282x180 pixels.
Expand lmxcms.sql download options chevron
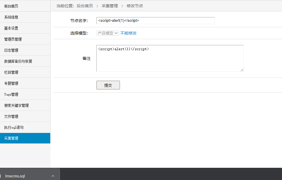53,176
